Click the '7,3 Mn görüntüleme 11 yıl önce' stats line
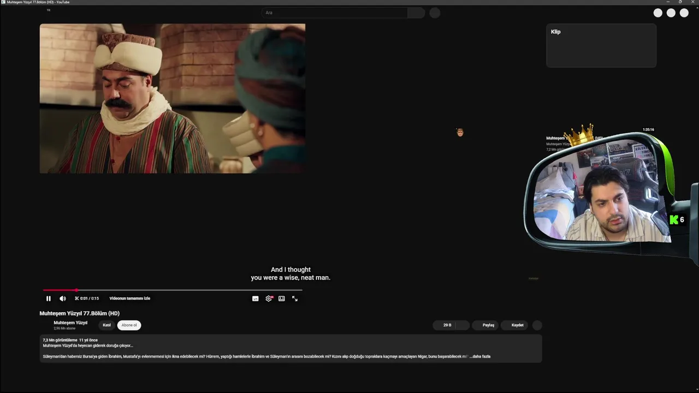 tap(70, 340)
